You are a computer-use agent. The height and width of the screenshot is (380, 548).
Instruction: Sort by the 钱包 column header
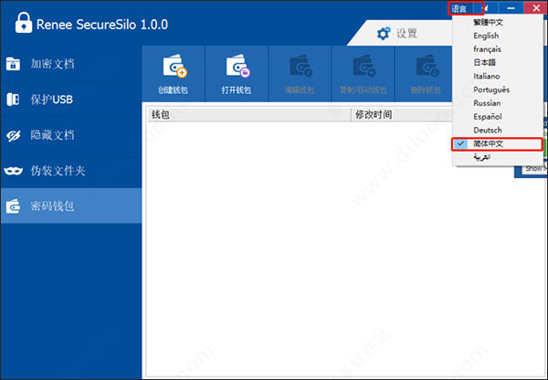click(248, 115)
